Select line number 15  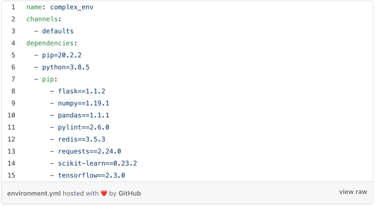pos(11,175)
